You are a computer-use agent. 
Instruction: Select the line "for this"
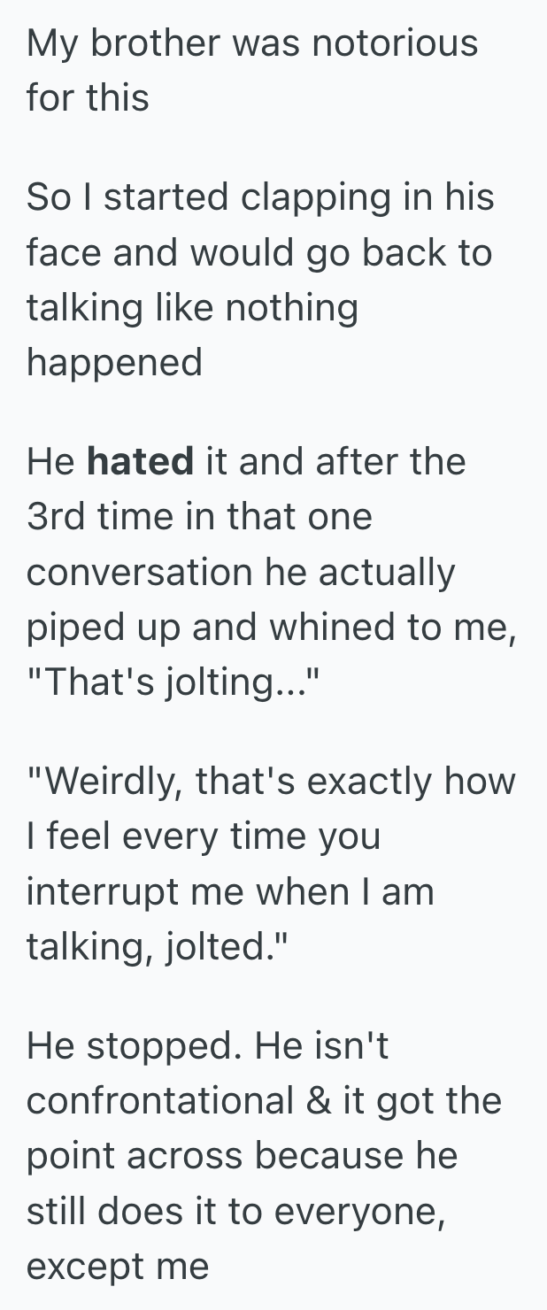pyautogui.click(x=88, y=97)
